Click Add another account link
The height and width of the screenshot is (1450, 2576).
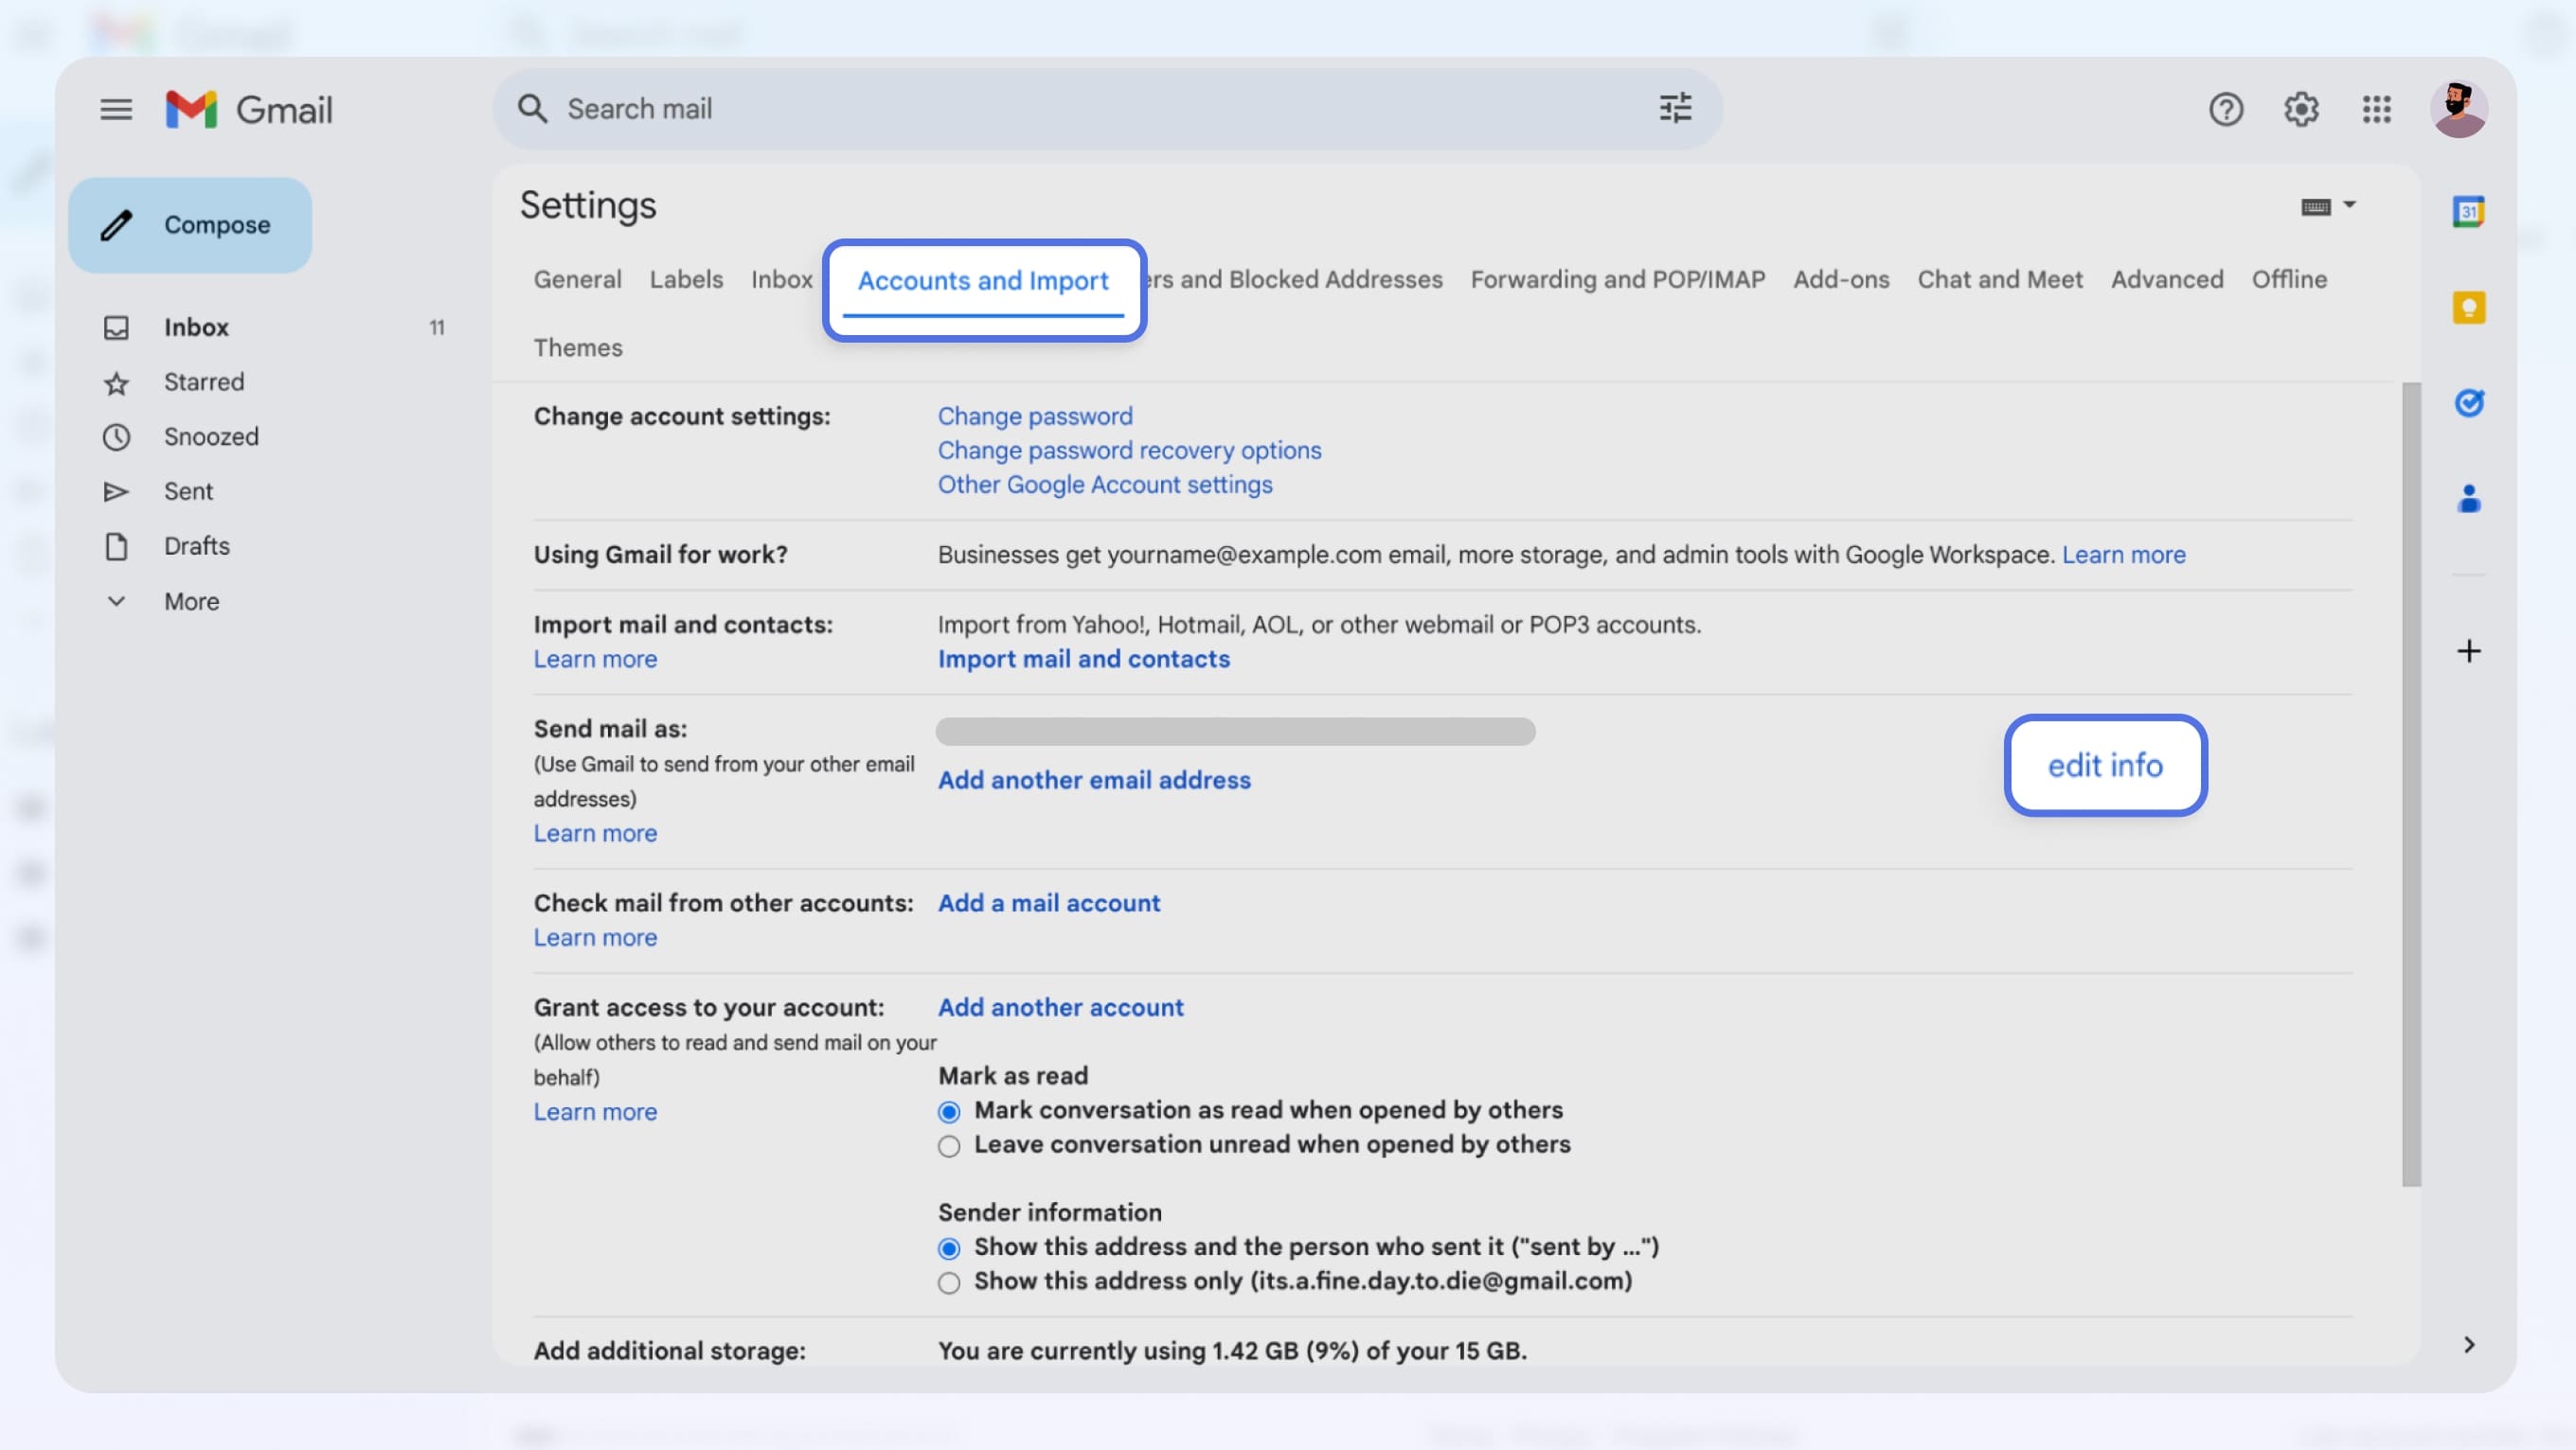(x=1060, y=1007)
